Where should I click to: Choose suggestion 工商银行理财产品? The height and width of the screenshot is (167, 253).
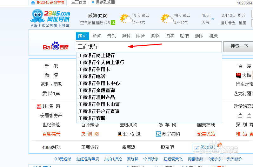pyautogui.click(x=149, y=97)
